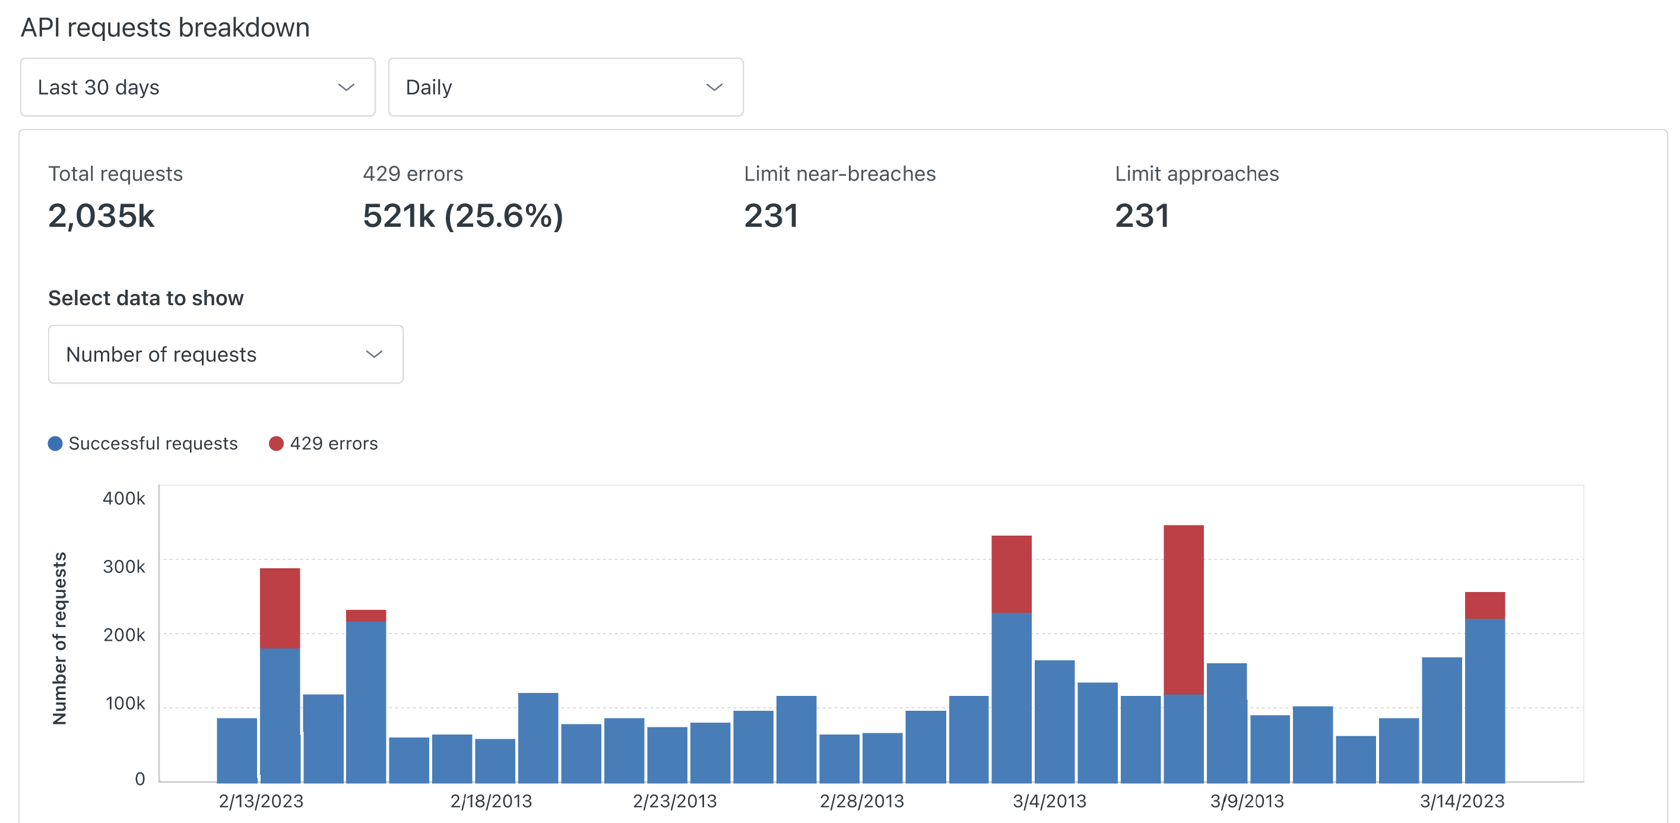Click the 3/9/2013 x-axis label
This screenshot has height=823, width=1680.
click(1247, 801)
